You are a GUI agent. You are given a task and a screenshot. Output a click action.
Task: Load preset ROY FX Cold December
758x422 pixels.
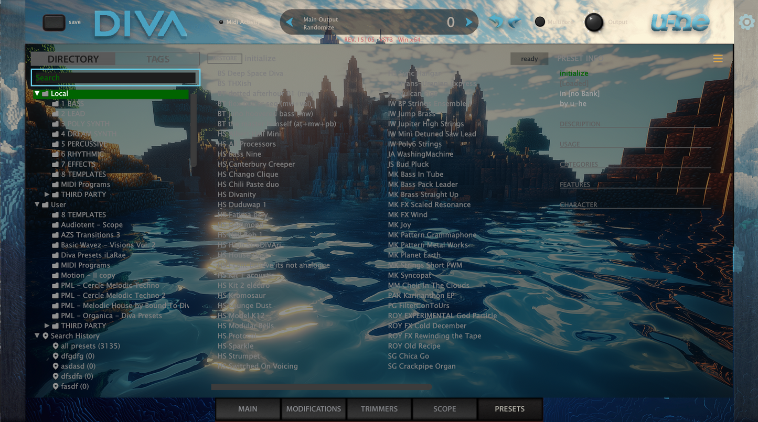[428, 326]
